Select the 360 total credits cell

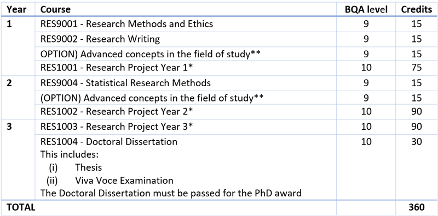417,207
